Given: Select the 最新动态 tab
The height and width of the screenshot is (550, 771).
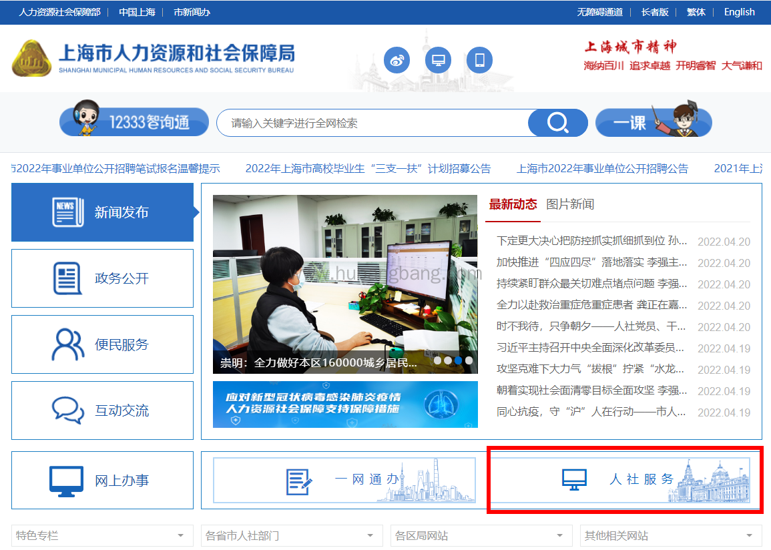Looking at the screenshot, I should click(513, 204).
